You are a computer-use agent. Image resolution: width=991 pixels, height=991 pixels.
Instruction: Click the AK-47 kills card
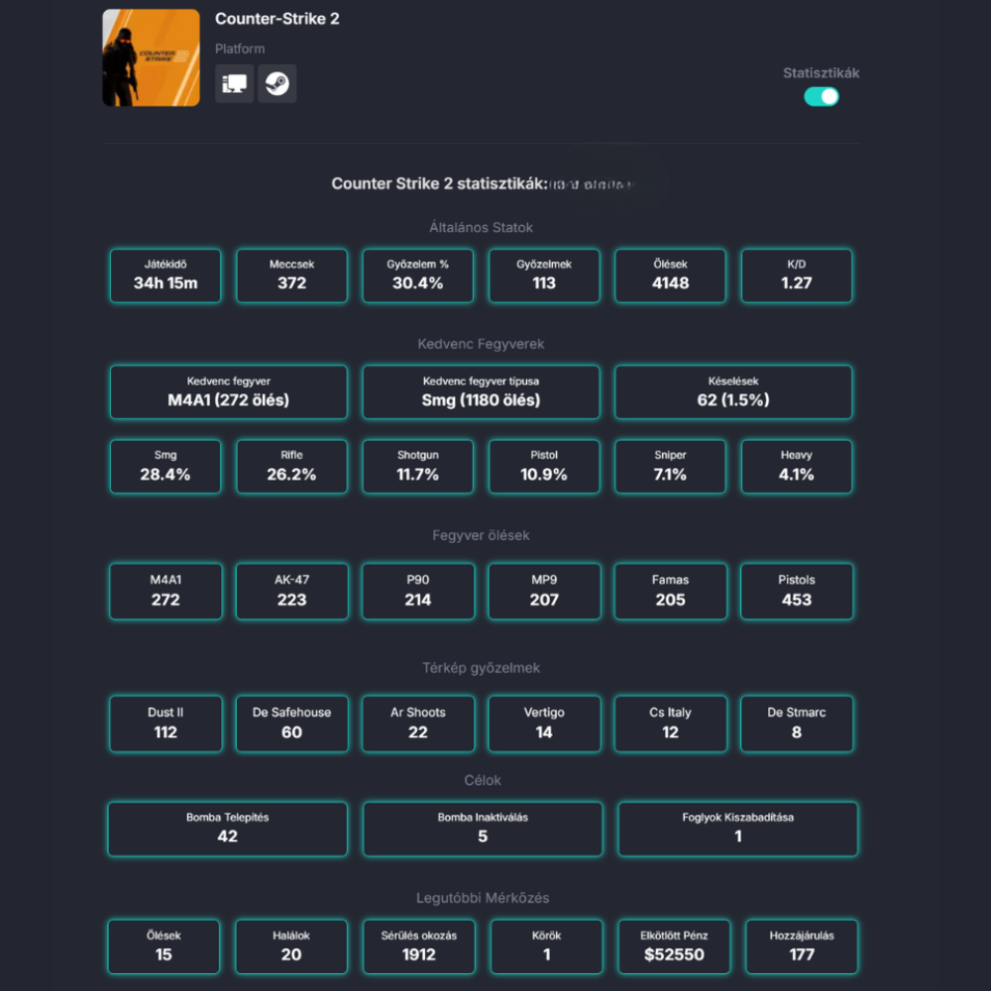point(291,592)
